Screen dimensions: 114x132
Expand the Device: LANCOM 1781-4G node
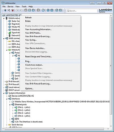[x=7, y=96]
